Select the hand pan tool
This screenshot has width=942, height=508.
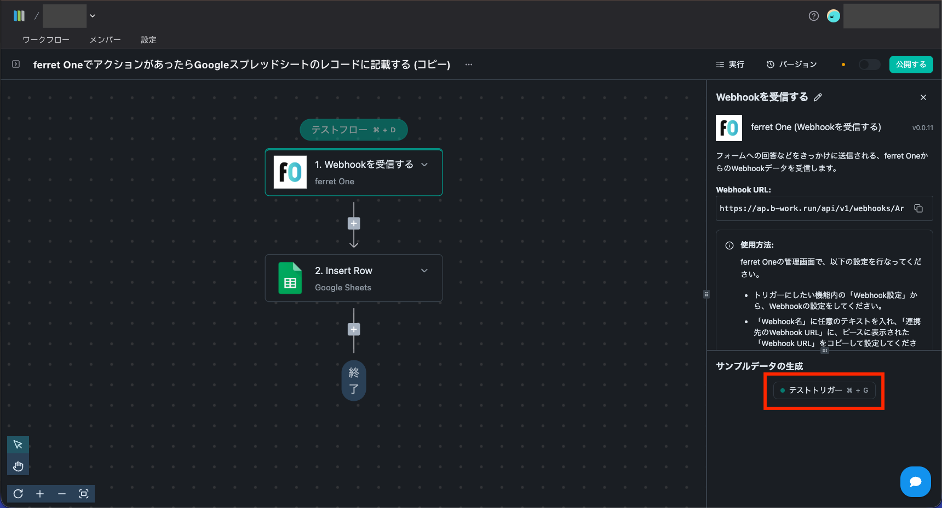[18, 466]
